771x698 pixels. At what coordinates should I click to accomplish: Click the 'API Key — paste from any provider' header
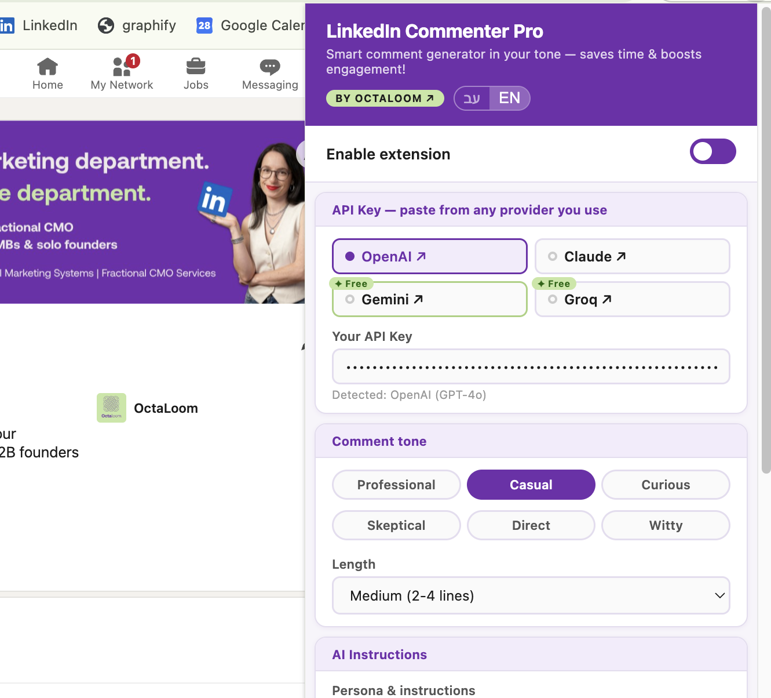(470, 210)
